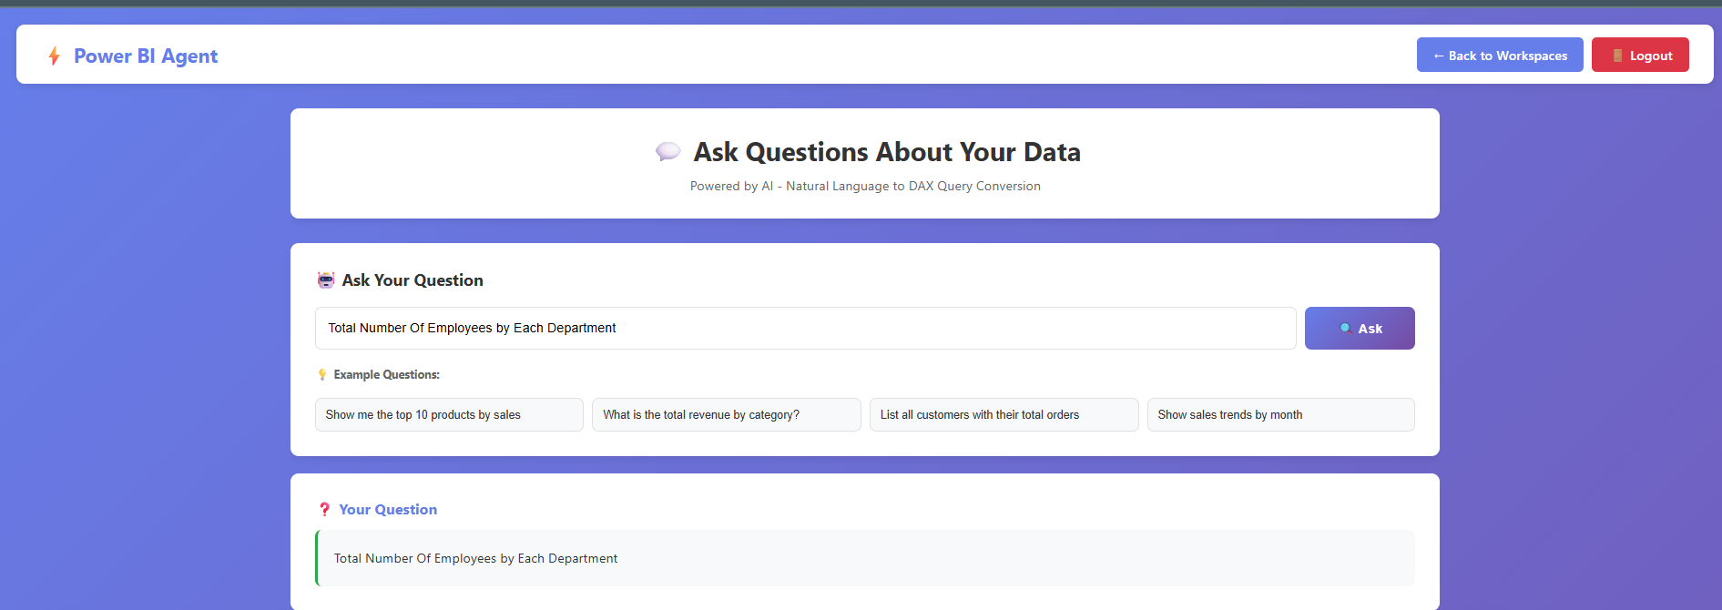Select the 'Powered by AI' subtitle text
1722x610 pixels.
point(865,186)
